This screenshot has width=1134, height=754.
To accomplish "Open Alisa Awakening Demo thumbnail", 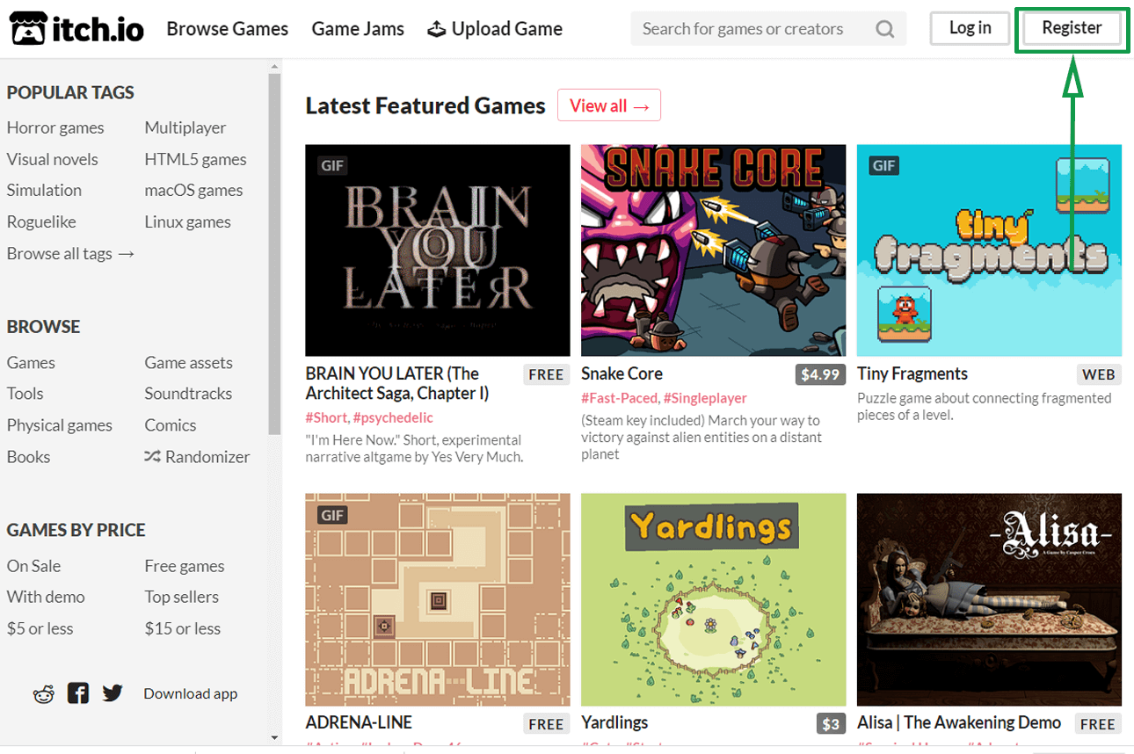I will pos(989,599).
